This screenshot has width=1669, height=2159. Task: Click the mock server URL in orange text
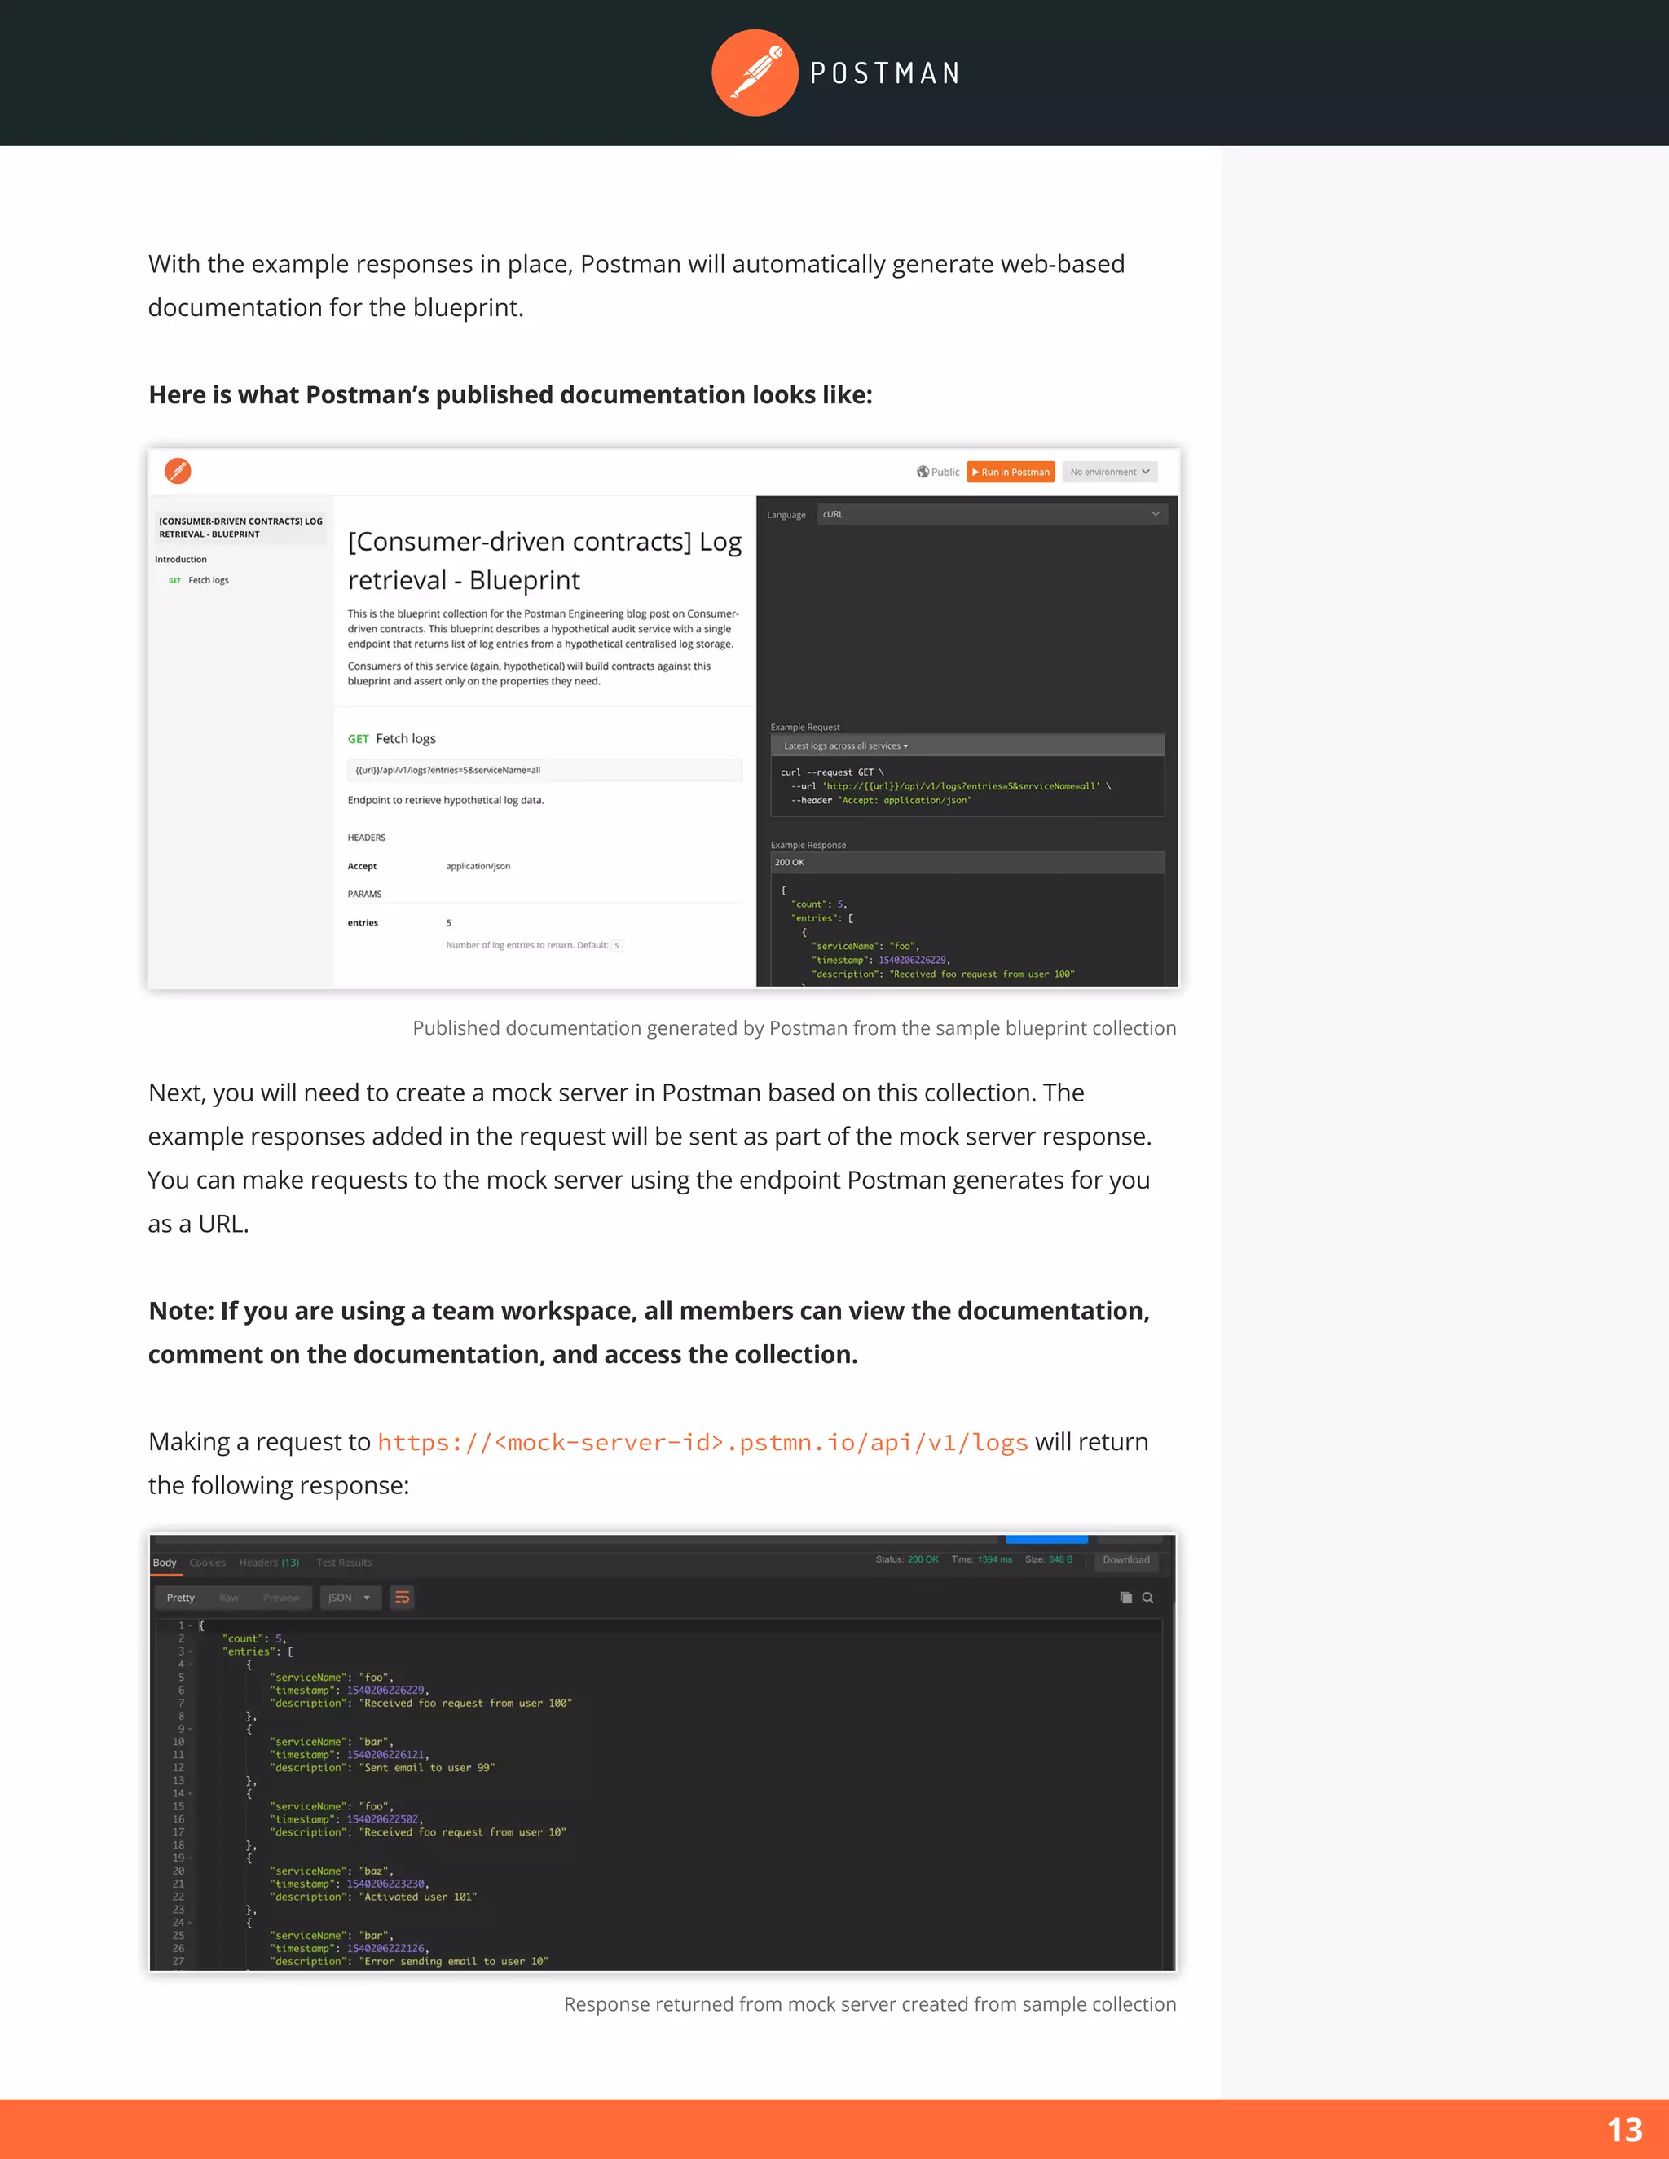click(703, 1442)
